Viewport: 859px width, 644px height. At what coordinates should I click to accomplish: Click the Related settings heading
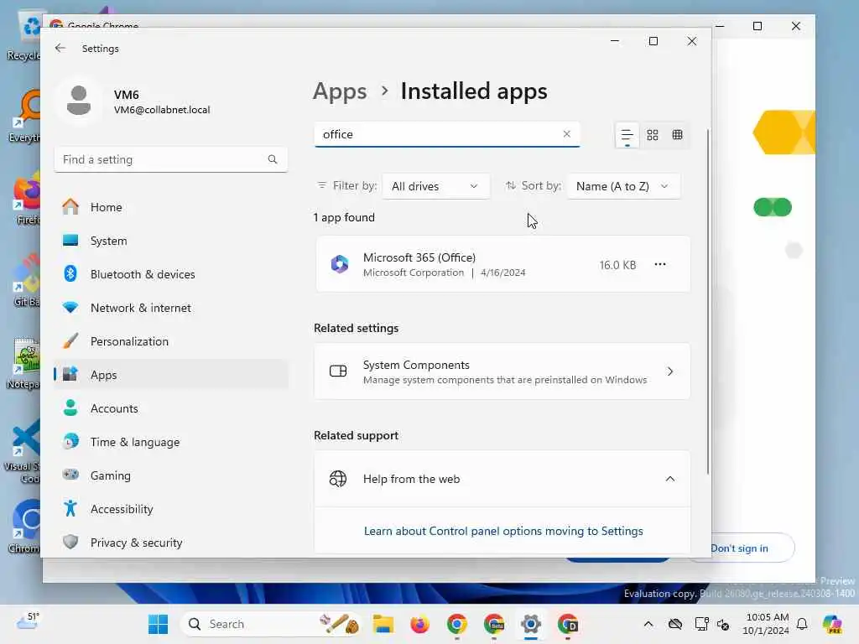pyautogui.click(x=356, y=328)
